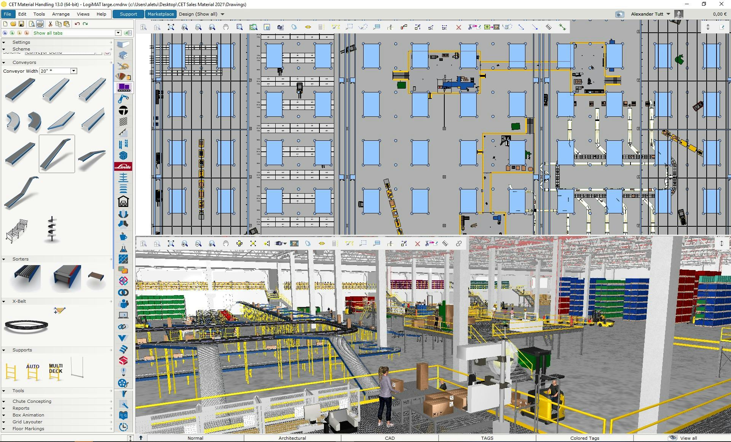The image size is (731, 442).
Task: Select the Pan (hand) tool in the 2D toolbar
Action: point(225,27)
